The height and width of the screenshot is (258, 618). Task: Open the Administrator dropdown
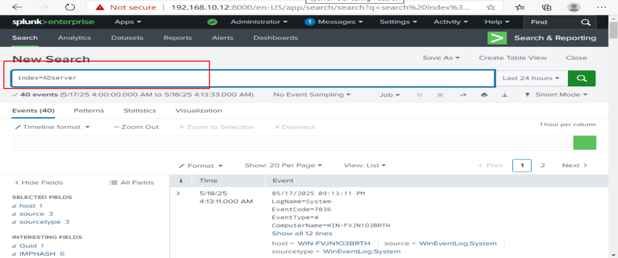pyautogui.click(x=259, y=22)
